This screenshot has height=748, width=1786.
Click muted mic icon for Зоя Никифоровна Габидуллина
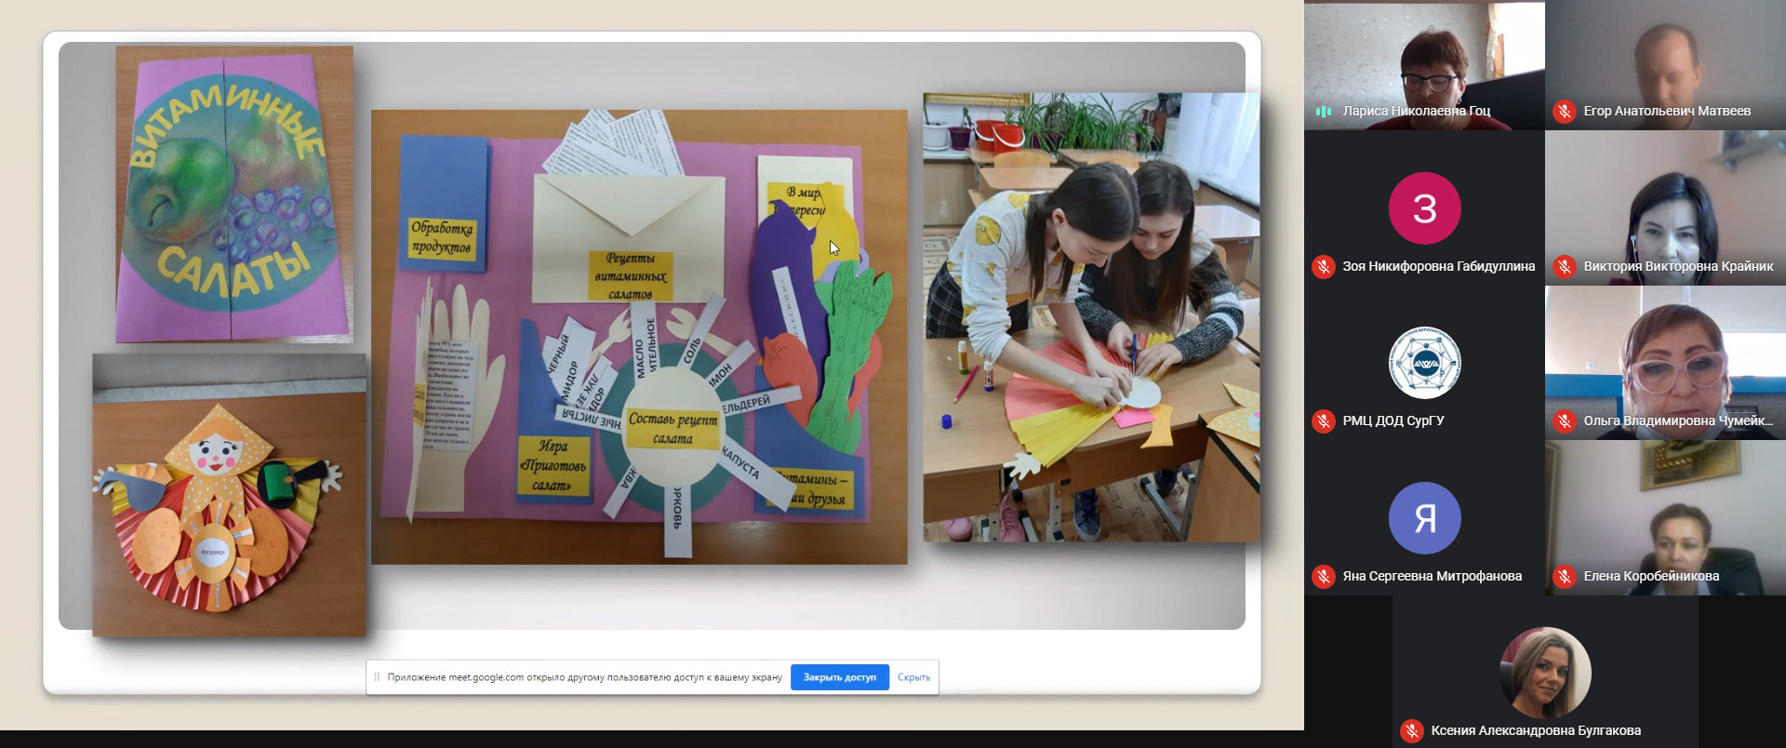(x=1323, y=267)
